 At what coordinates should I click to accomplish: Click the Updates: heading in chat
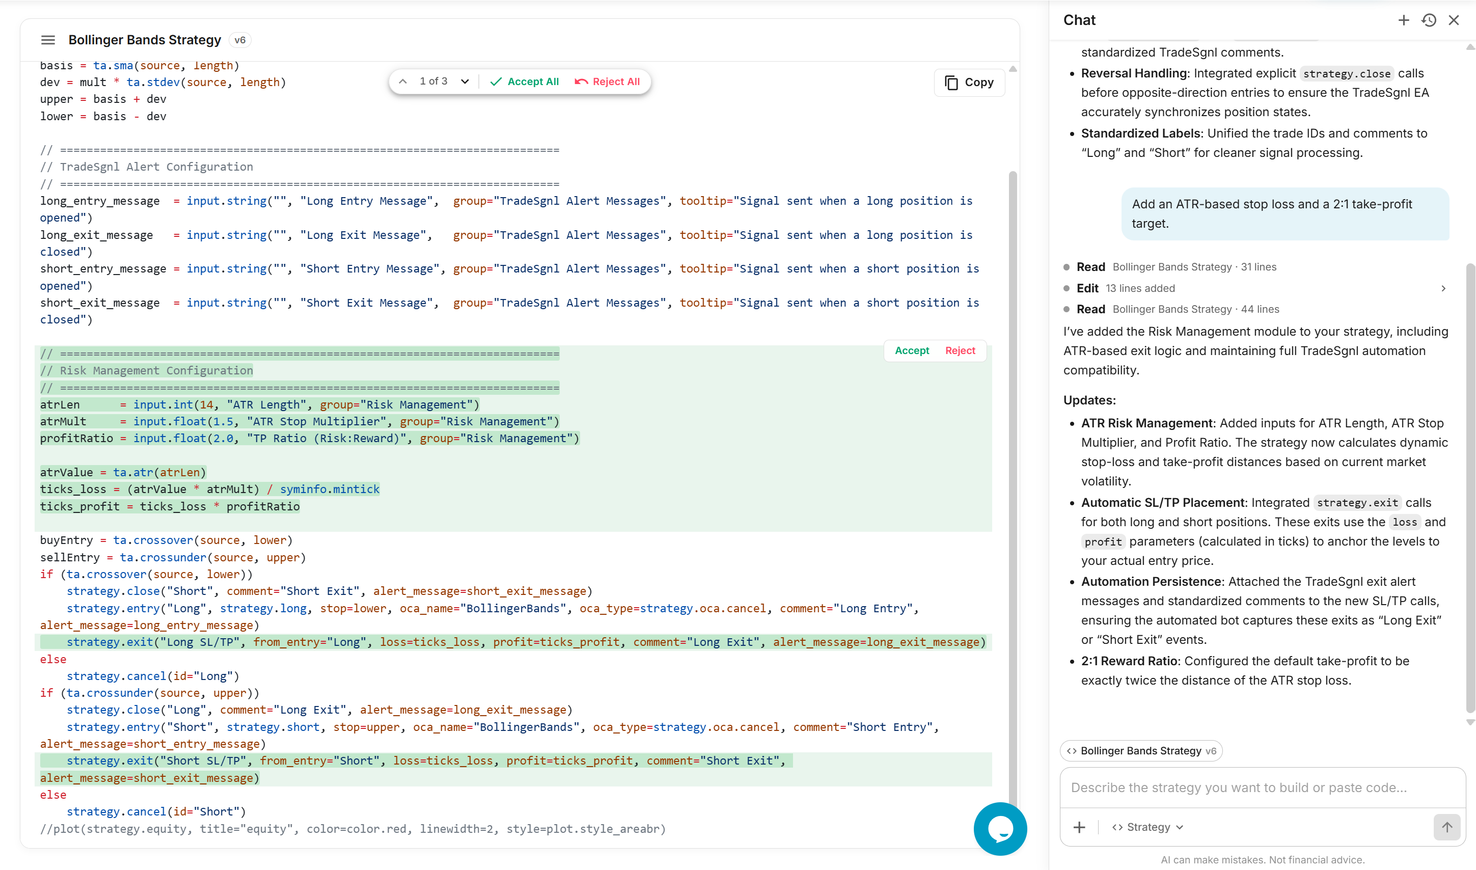point(1089,400)
